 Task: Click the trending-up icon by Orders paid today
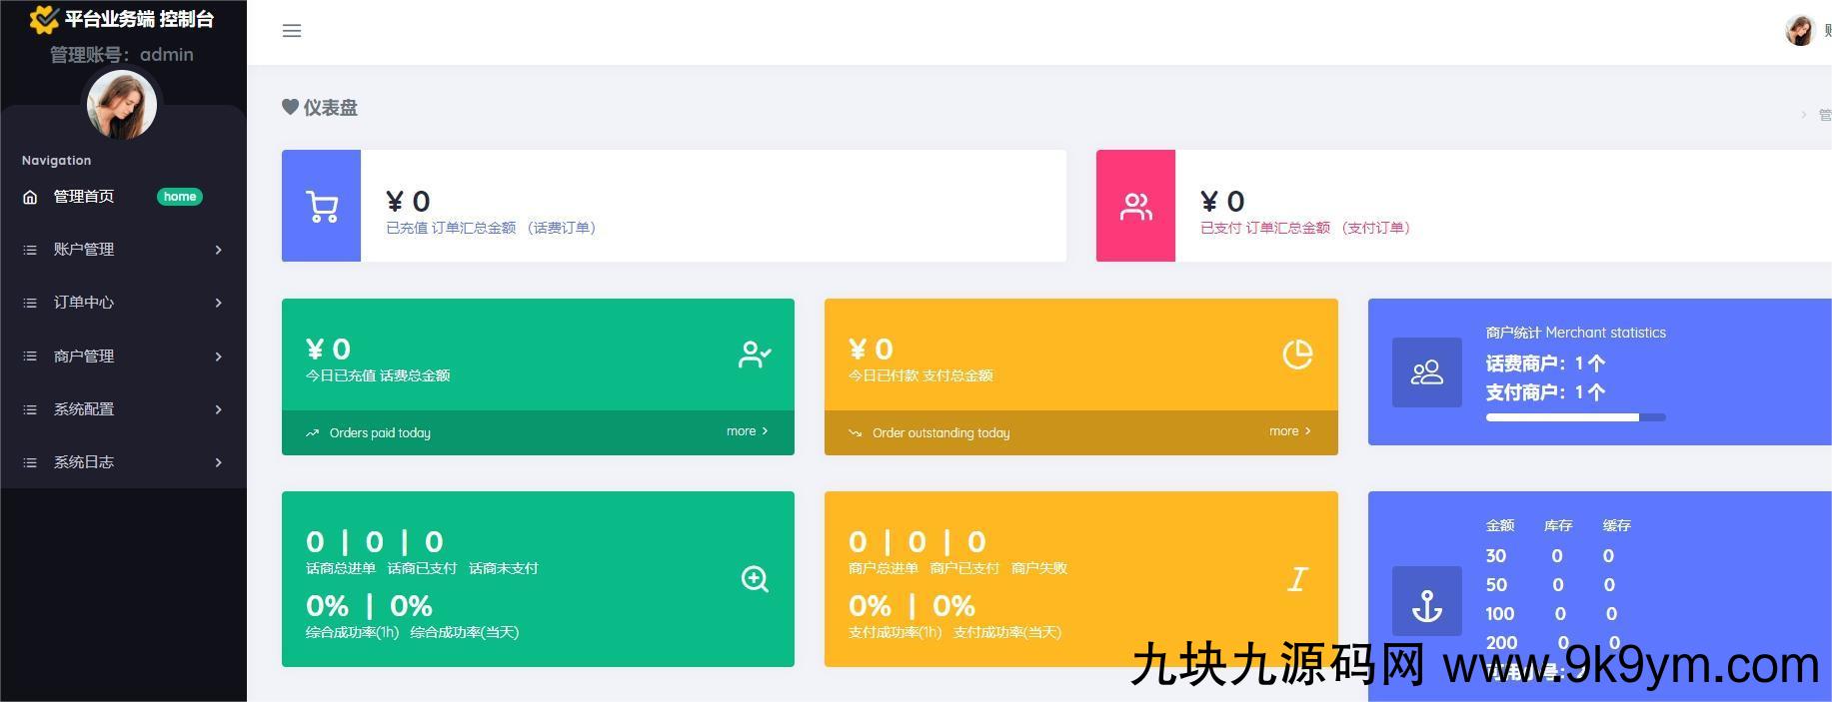(x=312, y=433)
